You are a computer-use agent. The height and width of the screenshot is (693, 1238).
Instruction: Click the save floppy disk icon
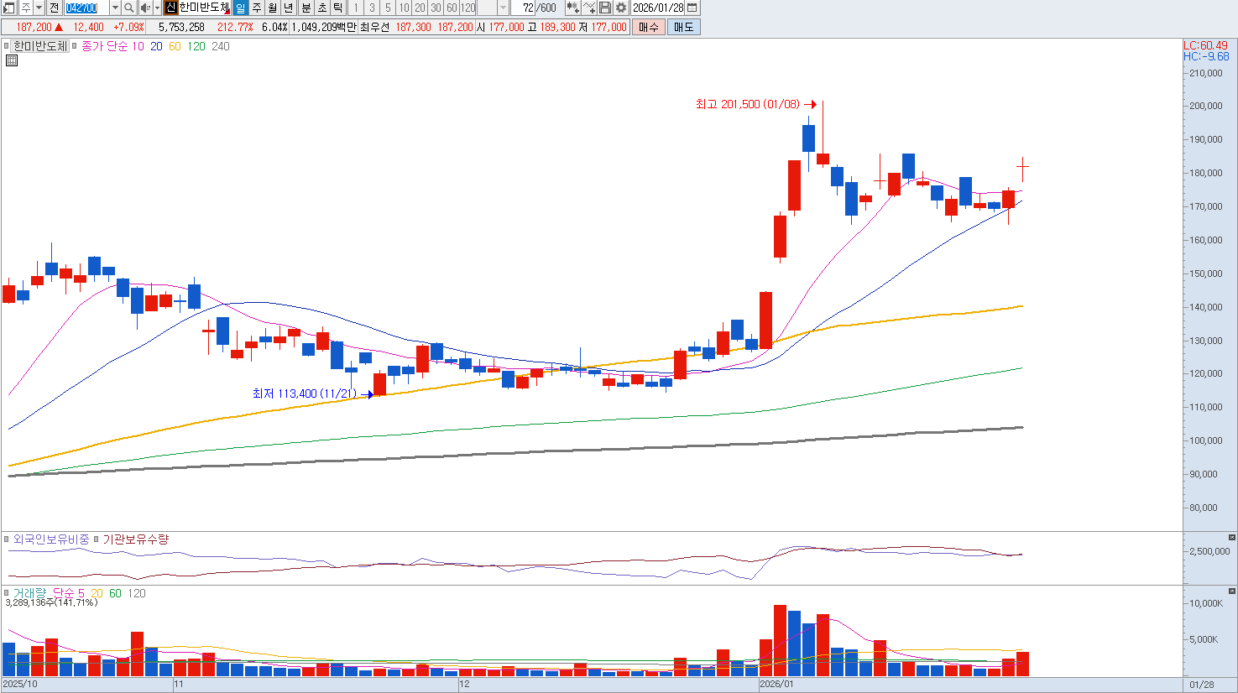pos(605,8)
